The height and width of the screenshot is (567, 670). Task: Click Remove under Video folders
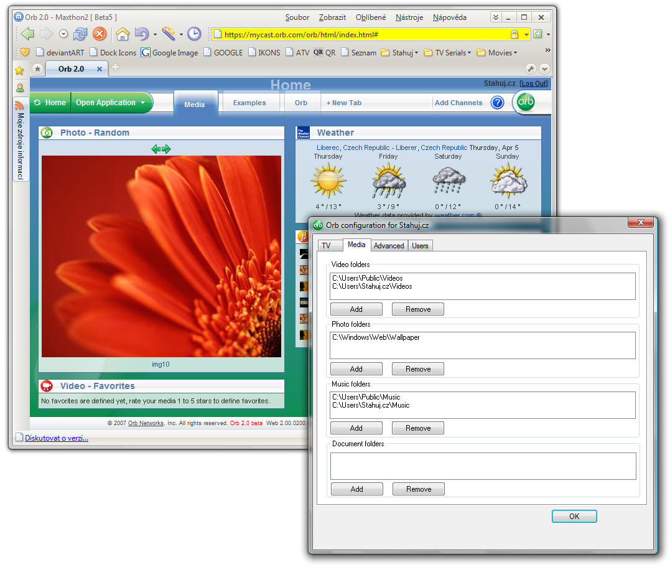pos(418,309)
